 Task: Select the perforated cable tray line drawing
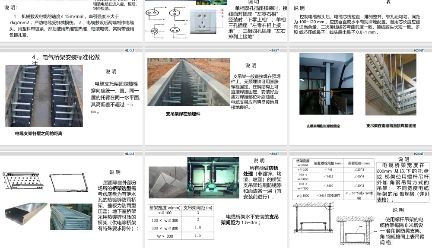(23, 181)
